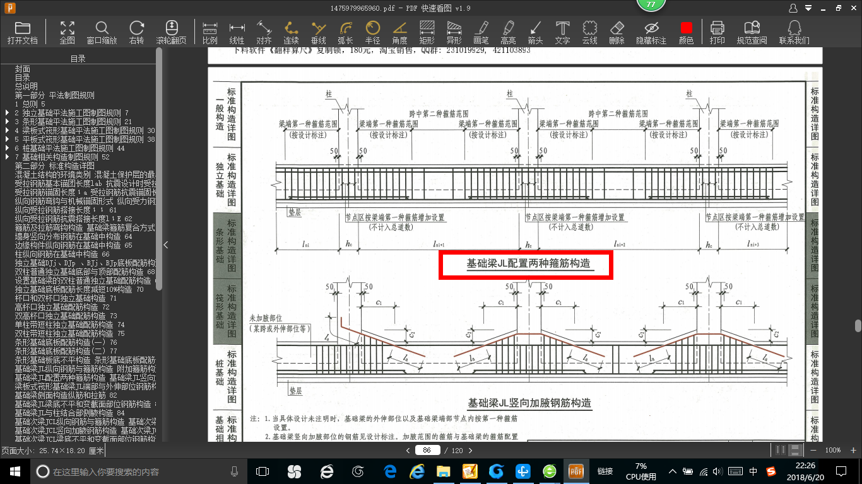Click the 目录 panel scrollbar
The image size is (862, 484).
coord(159,169)
